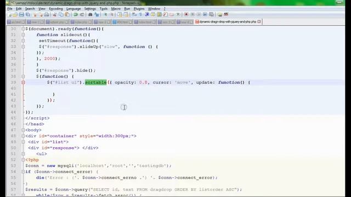Collapse the slideUp fold on line 33
The image size is (351, 197).
tap(23, 47)
